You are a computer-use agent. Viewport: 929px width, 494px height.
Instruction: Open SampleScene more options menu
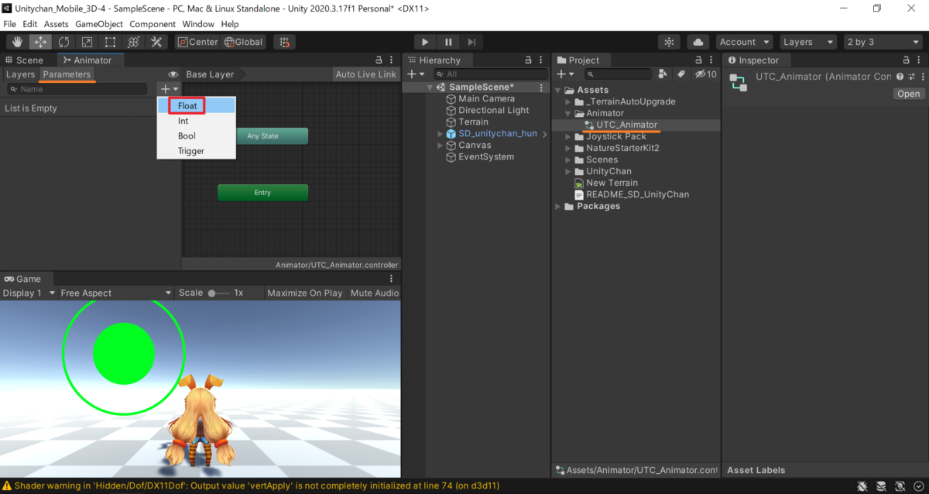click(x=542, y=87)
